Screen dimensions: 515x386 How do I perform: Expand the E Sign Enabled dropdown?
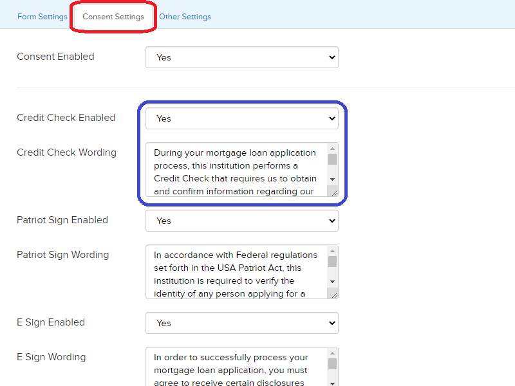pos(242,324)
